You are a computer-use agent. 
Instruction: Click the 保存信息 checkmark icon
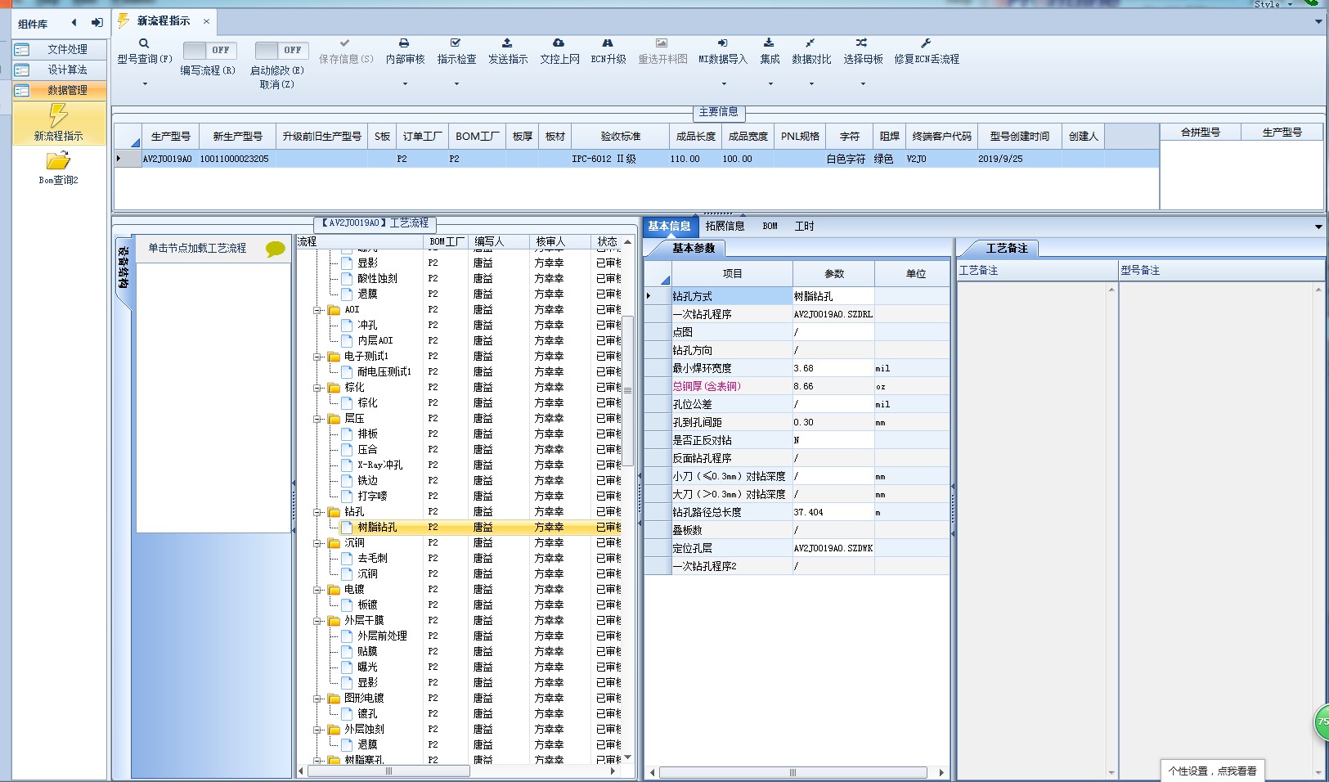pyautogui.click(x=345, y=43)
